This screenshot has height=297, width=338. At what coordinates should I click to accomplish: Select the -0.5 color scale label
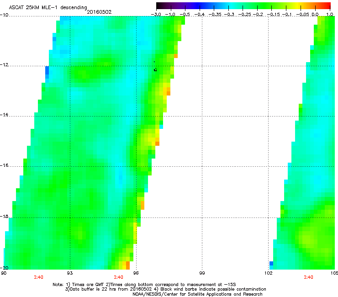coord(185,15)
